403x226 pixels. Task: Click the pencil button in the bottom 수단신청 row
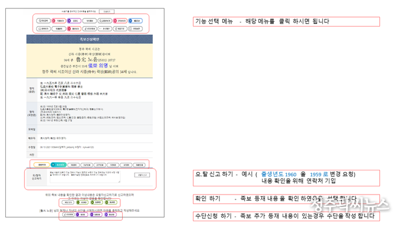pyautogui.click(x=68, y=214)
